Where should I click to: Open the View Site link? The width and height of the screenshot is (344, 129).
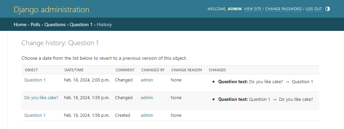(253, 9)
